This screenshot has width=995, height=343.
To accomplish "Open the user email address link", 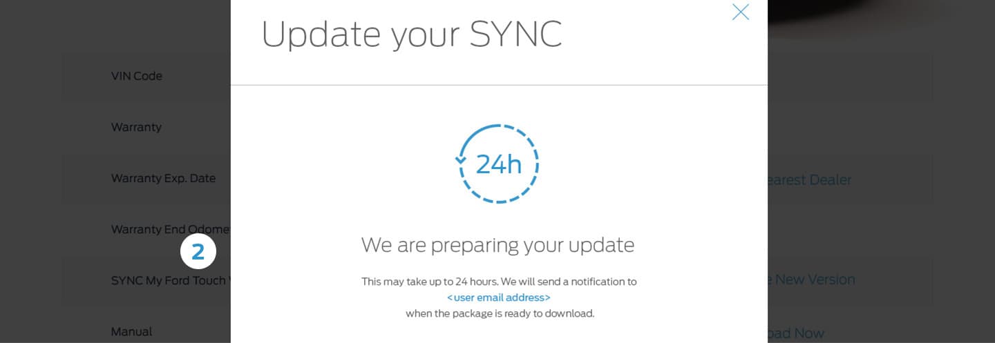I will pos(498,297).
